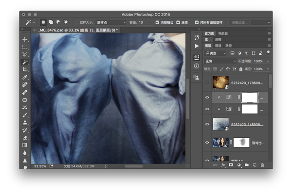Select the Eyedropper tool

coord(25,77)
